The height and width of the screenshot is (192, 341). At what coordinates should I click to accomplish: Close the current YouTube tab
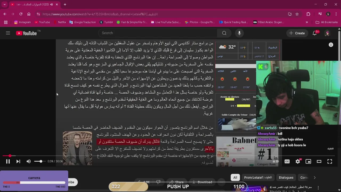(57, 5)
